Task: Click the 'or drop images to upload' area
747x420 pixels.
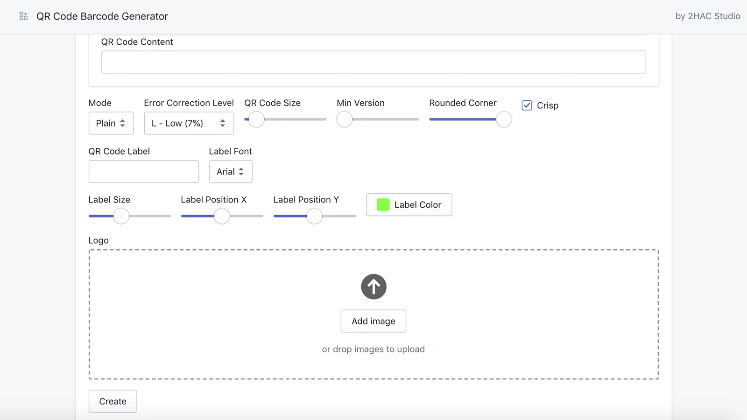Action: coord(373,349)
